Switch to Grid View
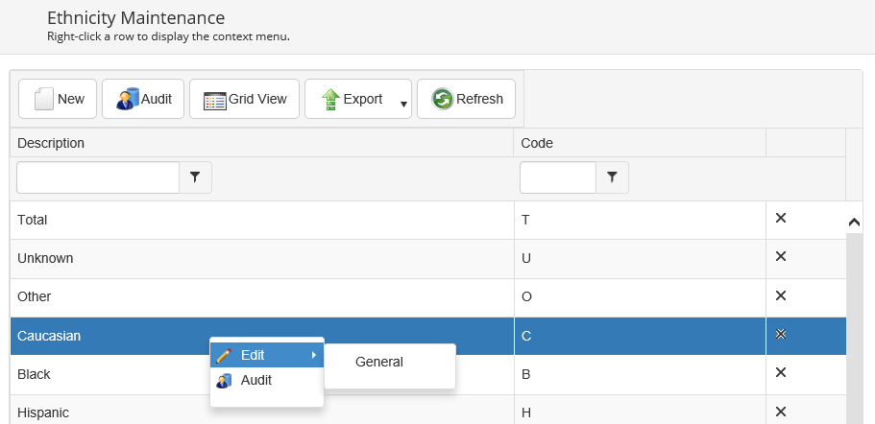This screenshot has width=875, height=424. [245, 99]
